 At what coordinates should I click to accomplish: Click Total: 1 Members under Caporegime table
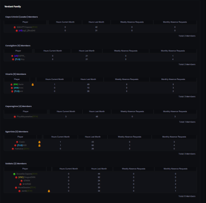coord(187,122)
